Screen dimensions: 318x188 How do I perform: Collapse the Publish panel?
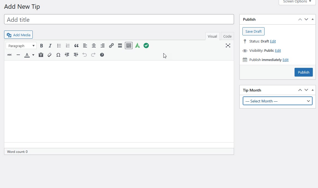click(x=312, y=19)
